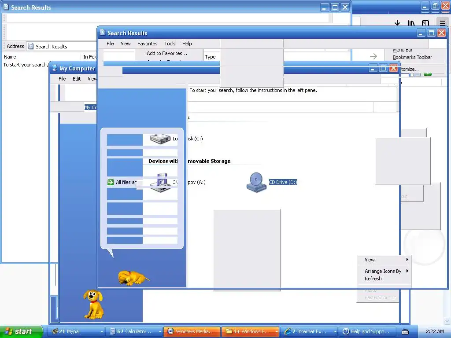451x338 pixels.
Task: Select the 3½ Floppy (A:) drive icon
Action: click(160, 183)
